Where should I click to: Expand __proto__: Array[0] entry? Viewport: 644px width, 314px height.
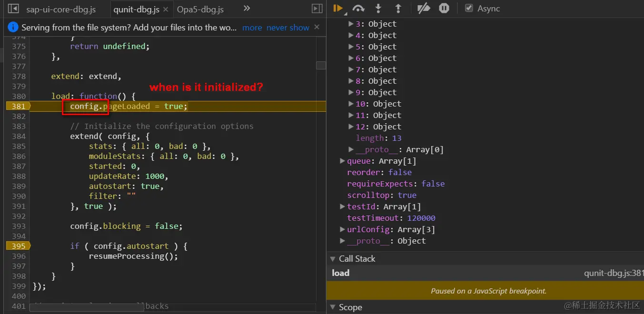point(351,149)
